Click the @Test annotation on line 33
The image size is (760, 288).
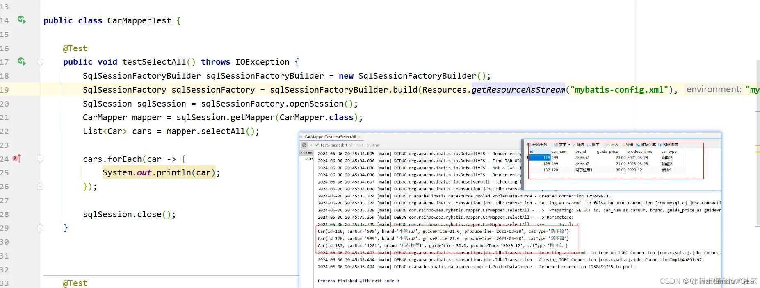[x=75, y=283]
